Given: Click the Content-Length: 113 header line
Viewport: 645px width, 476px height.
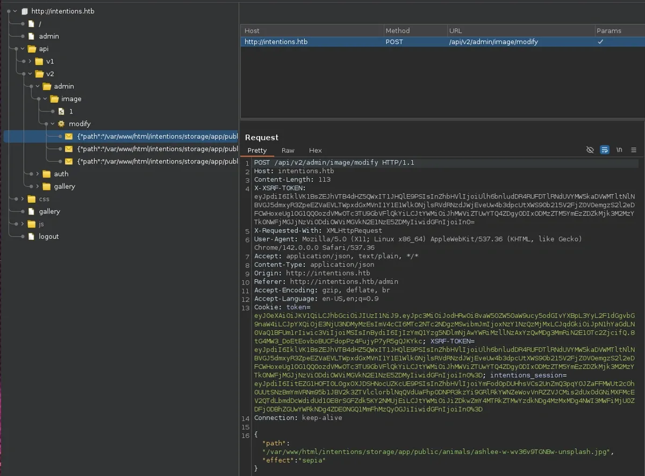Looking at the screenshot, I should click(292, 180).
